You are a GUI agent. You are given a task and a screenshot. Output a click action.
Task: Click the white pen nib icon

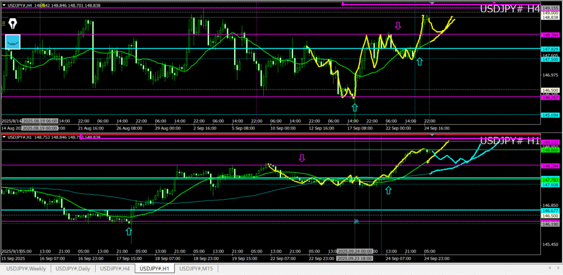coord(11,25)
